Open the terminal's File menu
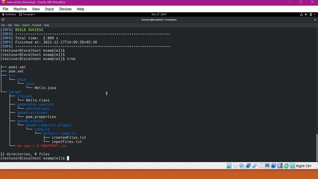318x179 pixels. click(3, 25)
